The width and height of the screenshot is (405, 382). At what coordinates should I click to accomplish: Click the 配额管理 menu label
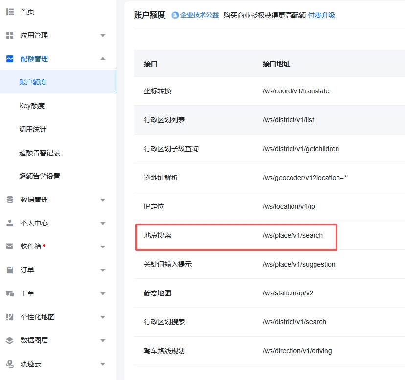[x=34, y=59]
